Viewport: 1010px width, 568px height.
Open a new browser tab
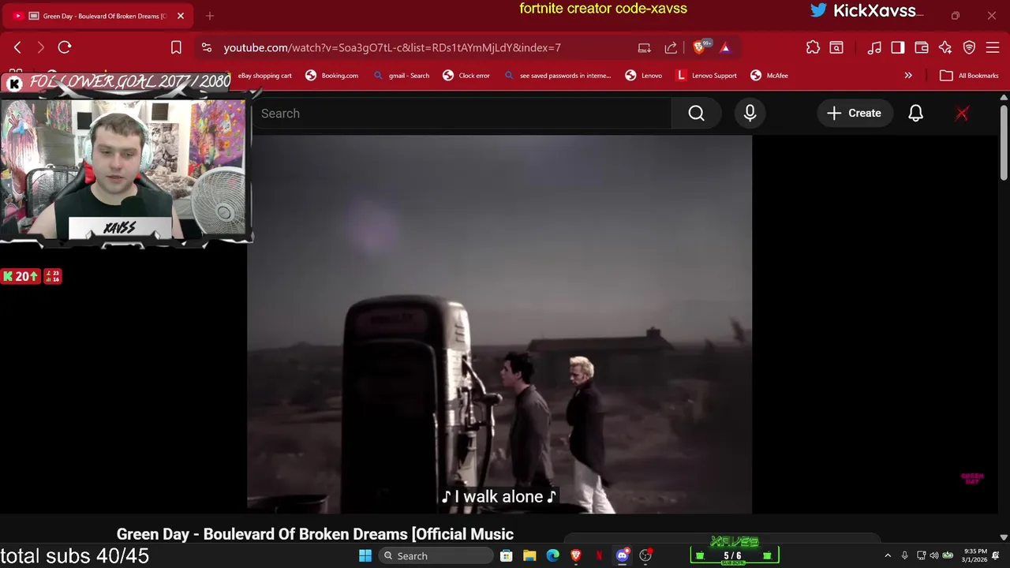210,16
